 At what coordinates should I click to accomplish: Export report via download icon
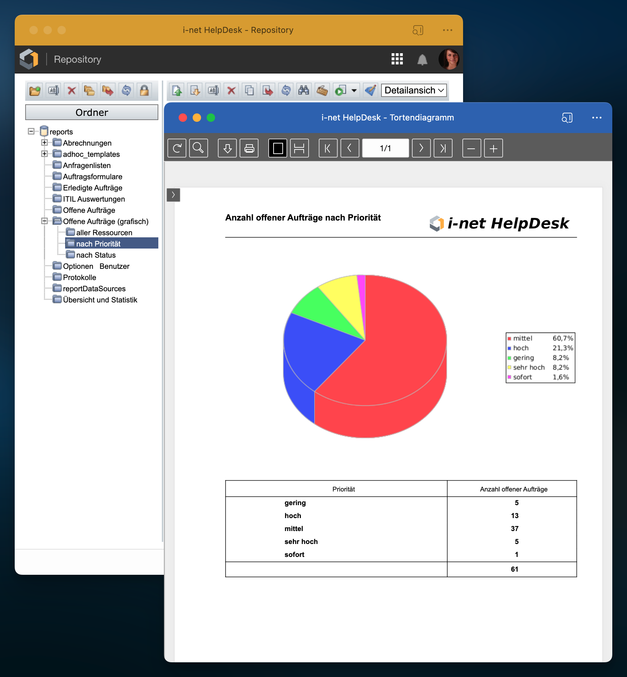coord(227,148)
